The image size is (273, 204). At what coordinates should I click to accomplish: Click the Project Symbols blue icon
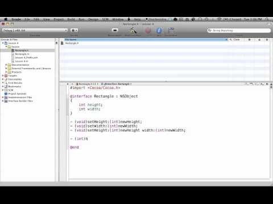(x=6, y=93)
